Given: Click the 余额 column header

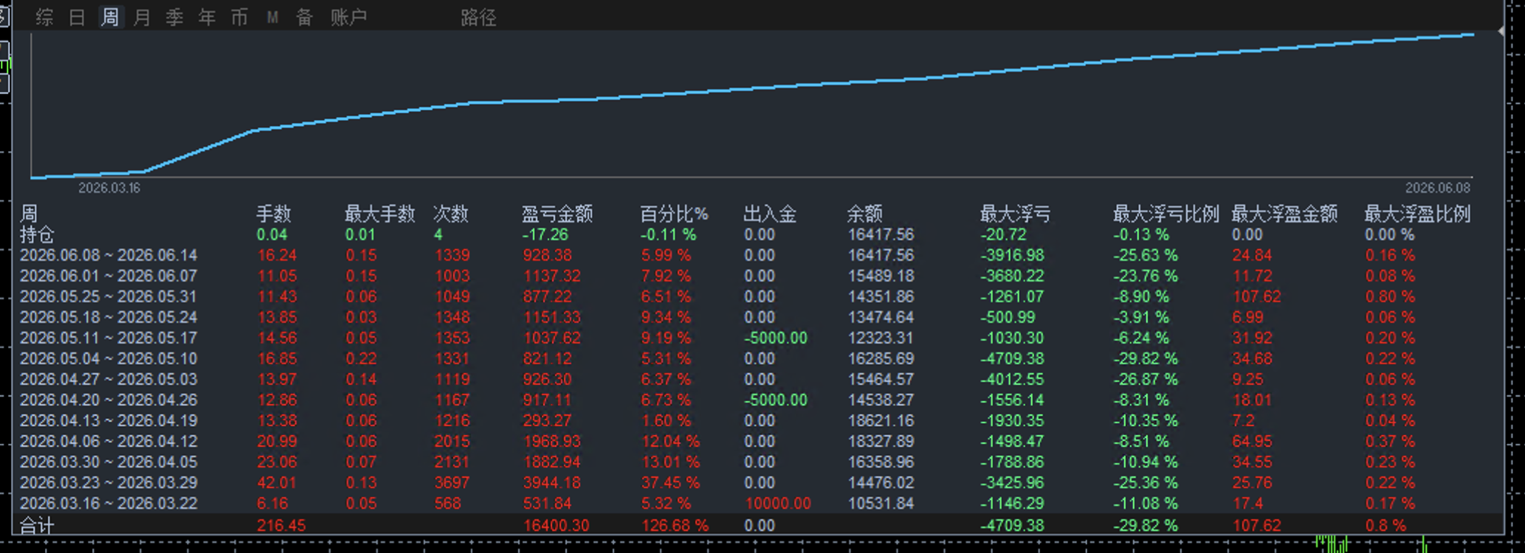Looking at the screenshot, I should point(864,214).
